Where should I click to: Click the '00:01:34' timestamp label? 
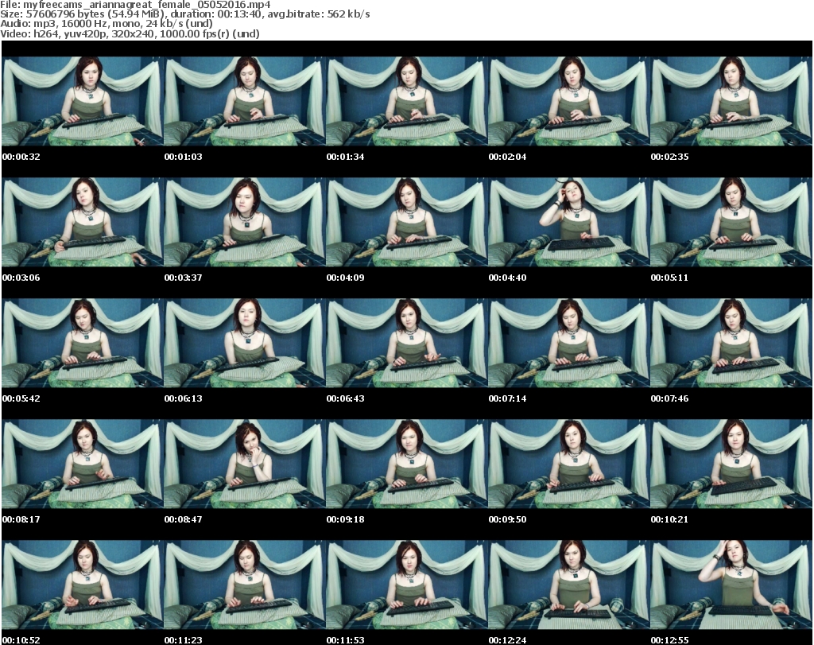coord(345,157)
